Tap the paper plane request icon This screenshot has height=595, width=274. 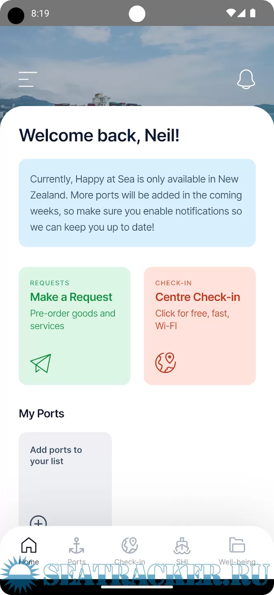[40, 363]
